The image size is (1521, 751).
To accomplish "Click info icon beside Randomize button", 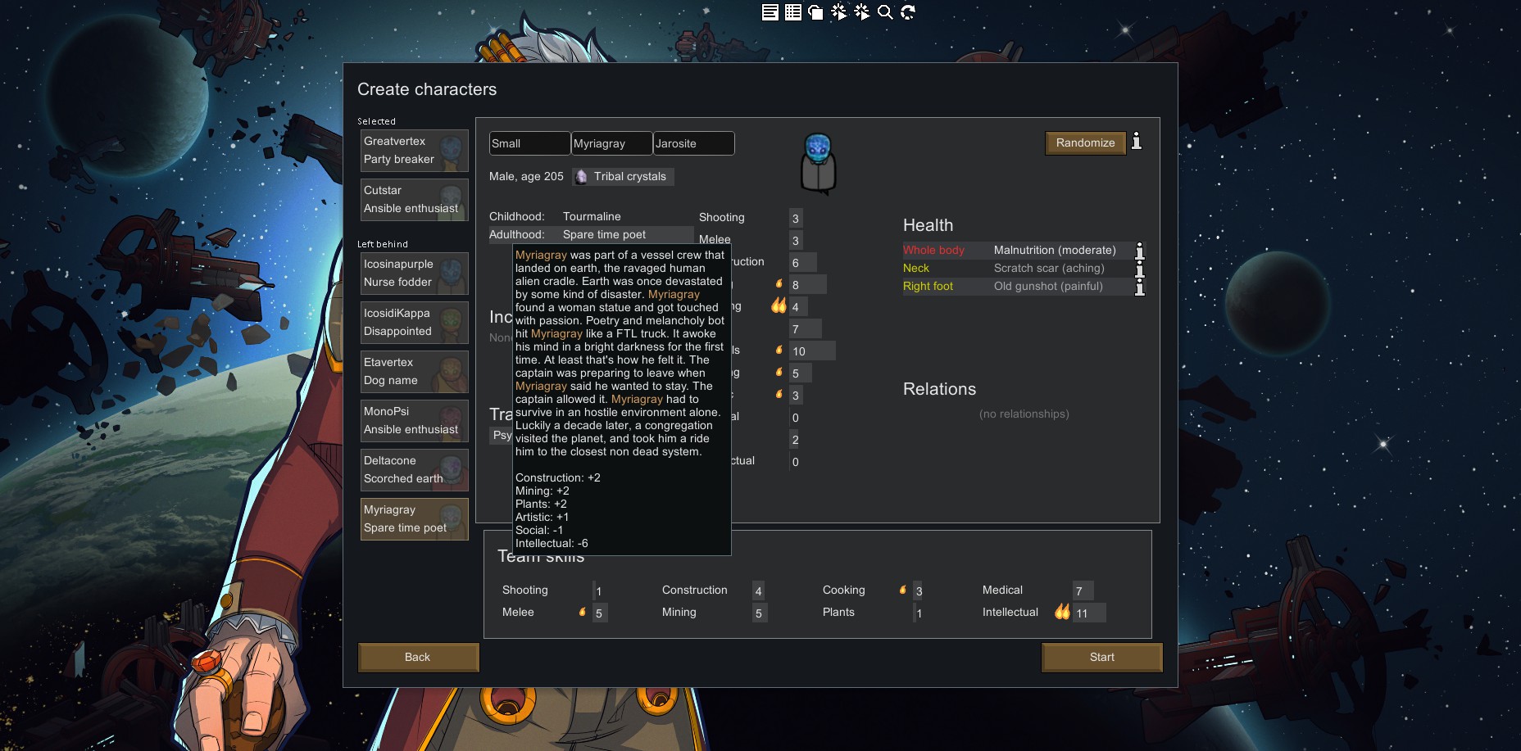I will [x=1137, y=142].
